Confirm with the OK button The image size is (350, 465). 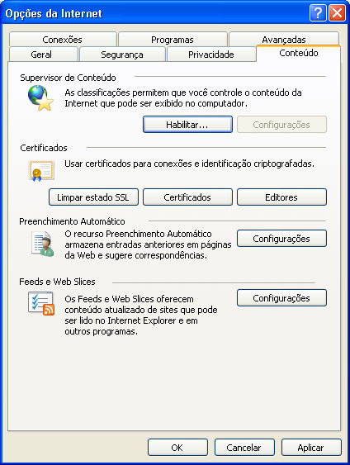point(177,447)
